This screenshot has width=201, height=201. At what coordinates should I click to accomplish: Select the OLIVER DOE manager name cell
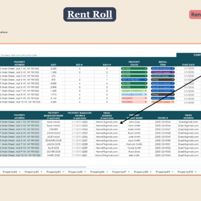click(x=53, y=152)
